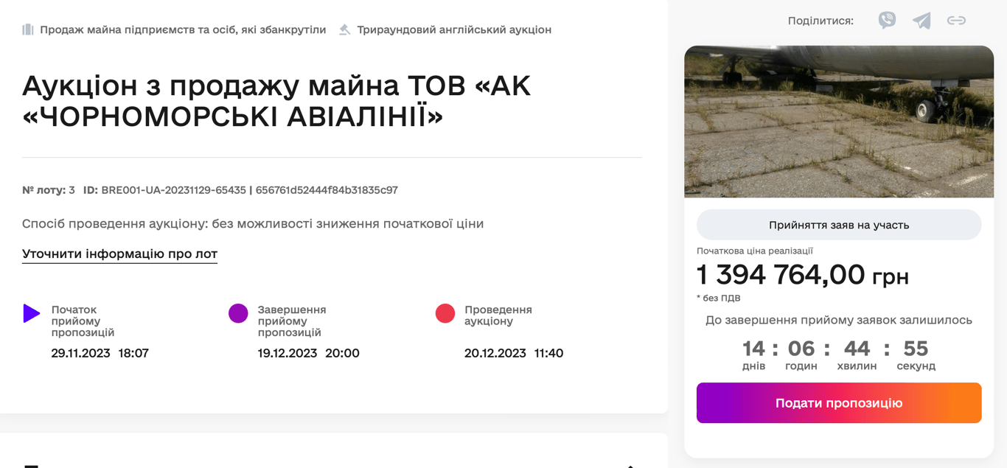Click the purple play triangle start icon
This screenshot has height=468, width=1007.
point(31,313)
